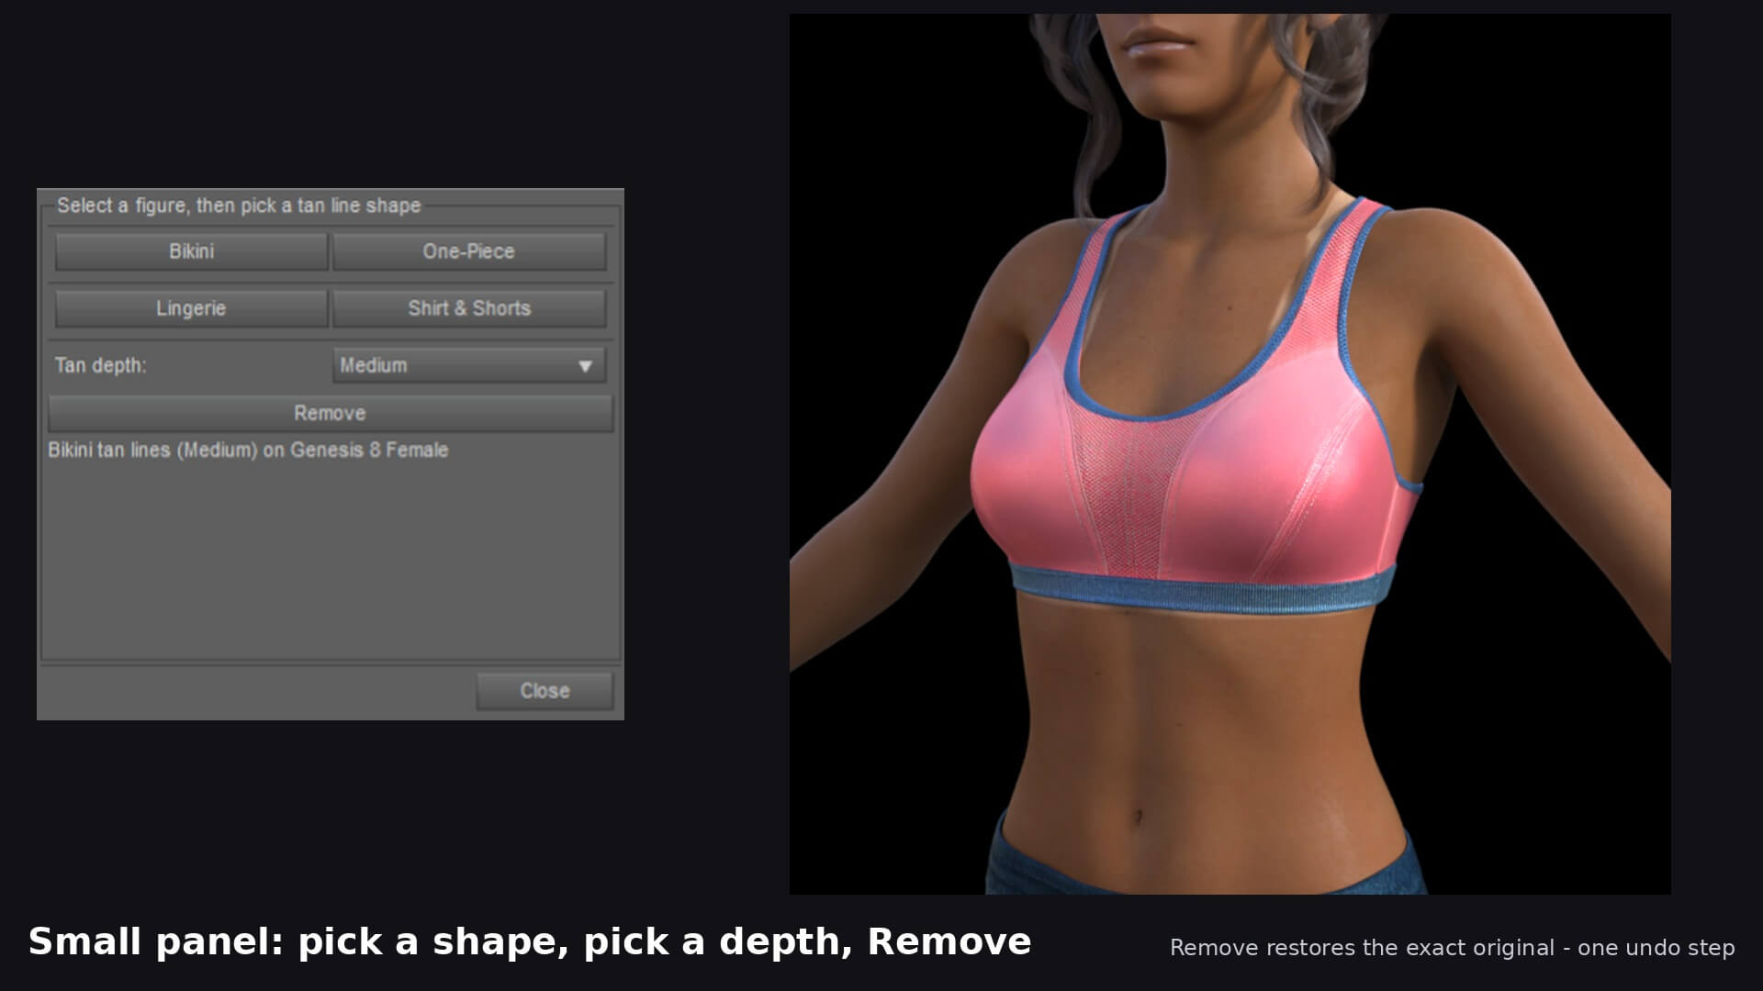Click the 'Tan depth:' label
The image size is (1763, 991).
pyautogui.click(x=100, y=365)
